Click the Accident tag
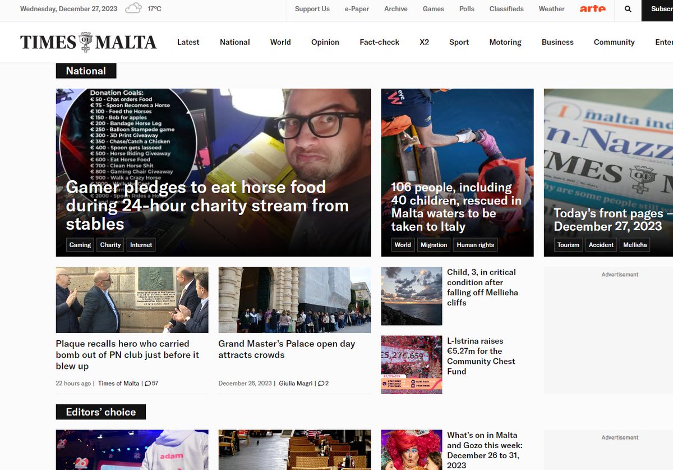This screenshot has height=470, width=673. point(601,245)
